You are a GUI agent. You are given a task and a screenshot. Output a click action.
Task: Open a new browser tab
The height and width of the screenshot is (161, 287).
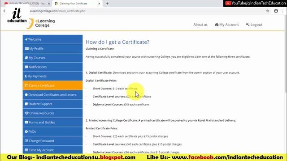point(107,4)
